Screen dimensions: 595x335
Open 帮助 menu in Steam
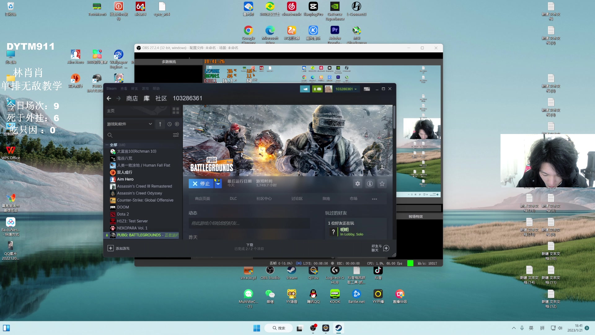click(156, 89)
